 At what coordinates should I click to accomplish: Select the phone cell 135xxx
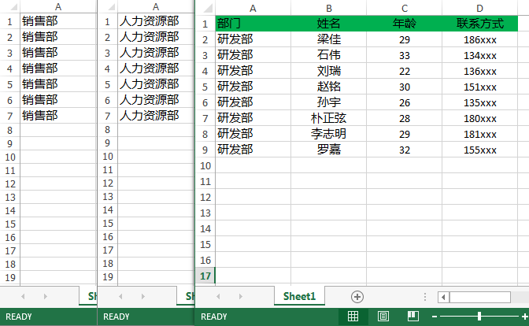(x=479, y=102)
